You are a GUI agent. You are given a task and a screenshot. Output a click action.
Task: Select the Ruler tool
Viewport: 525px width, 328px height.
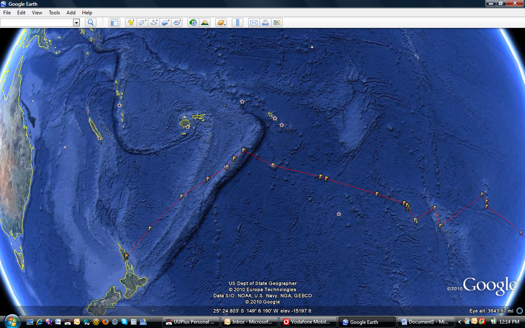pyautogui.click(x=237, y=23)
